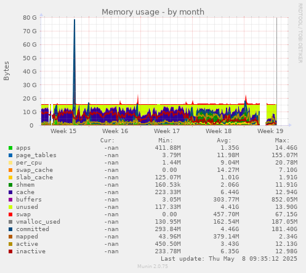Click the committed navy swatch

coord(10,229)
